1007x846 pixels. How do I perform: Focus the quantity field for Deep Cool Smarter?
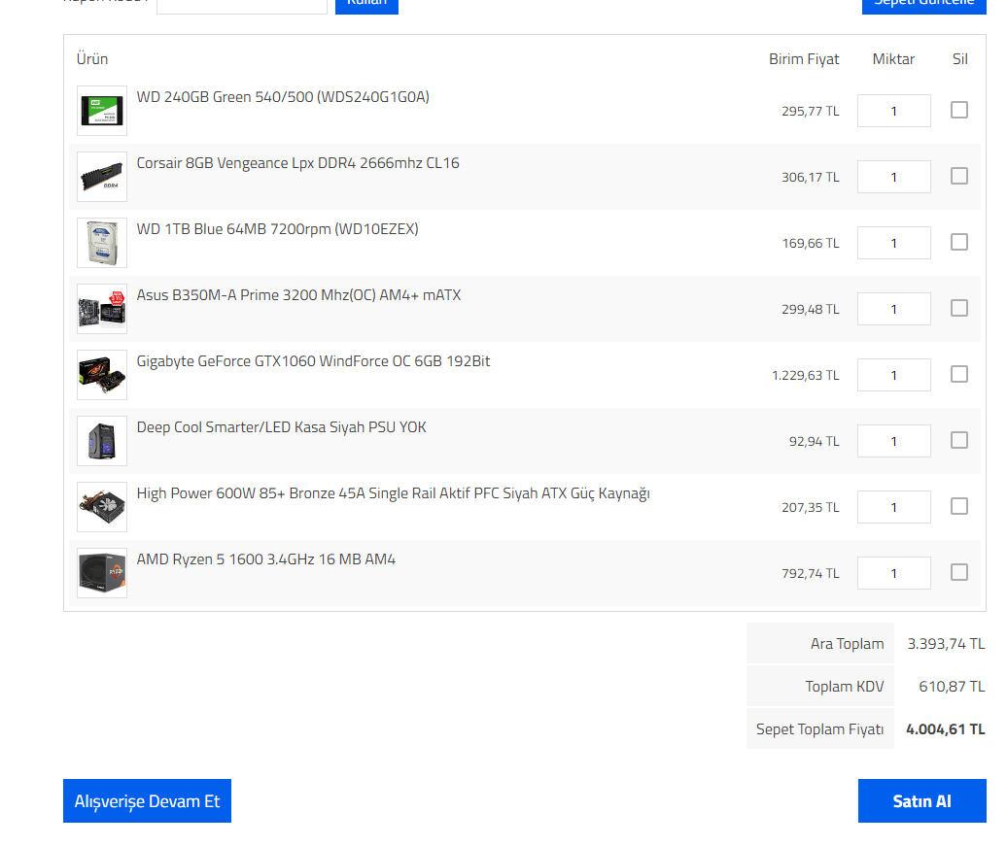(x=893, y=441)
